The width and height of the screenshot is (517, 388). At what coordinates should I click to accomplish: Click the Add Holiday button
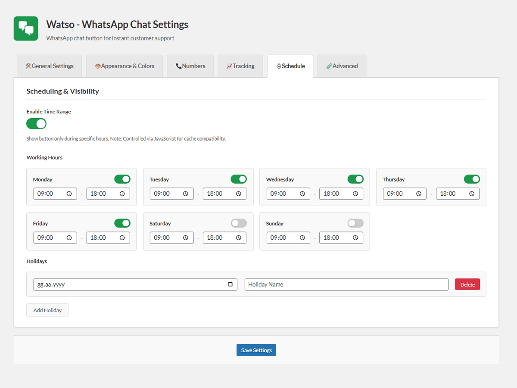47,310
